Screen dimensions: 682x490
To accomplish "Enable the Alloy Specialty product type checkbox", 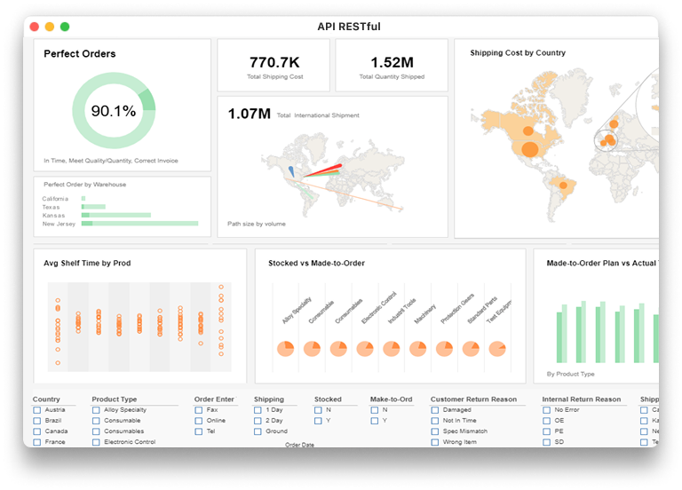I will click(x=96, y=410).
